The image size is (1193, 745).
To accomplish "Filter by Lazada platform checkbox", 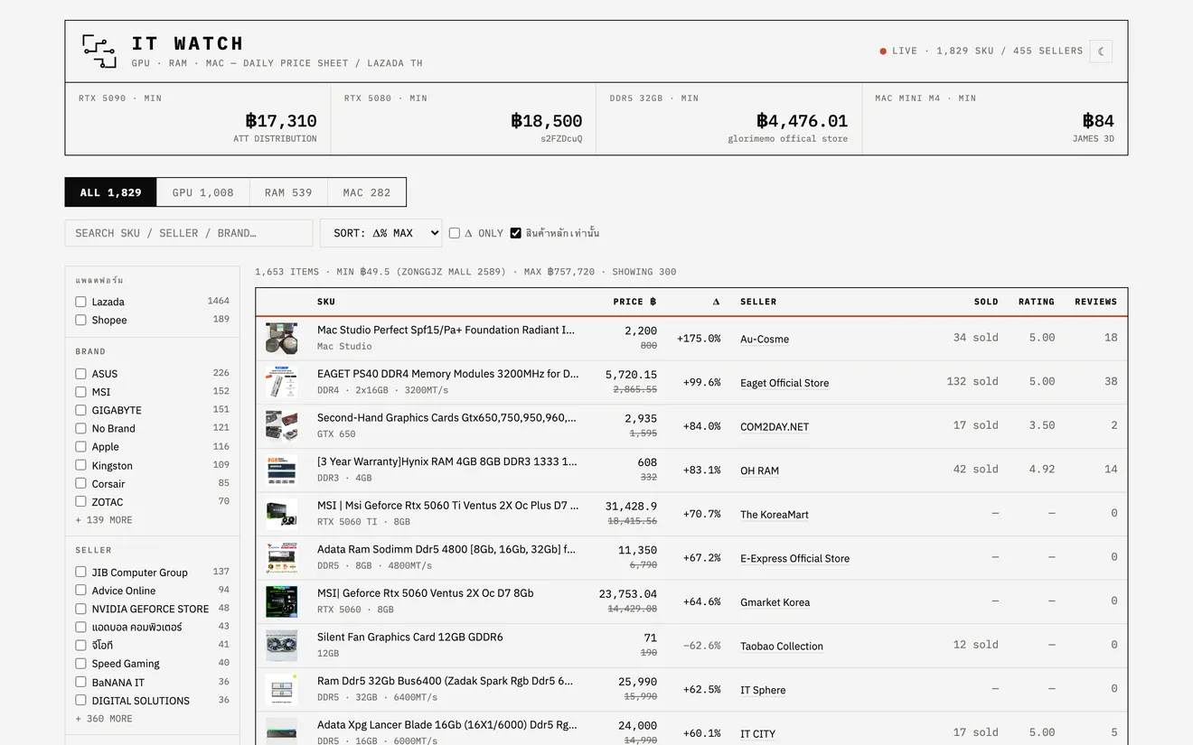I will (81, 302).
